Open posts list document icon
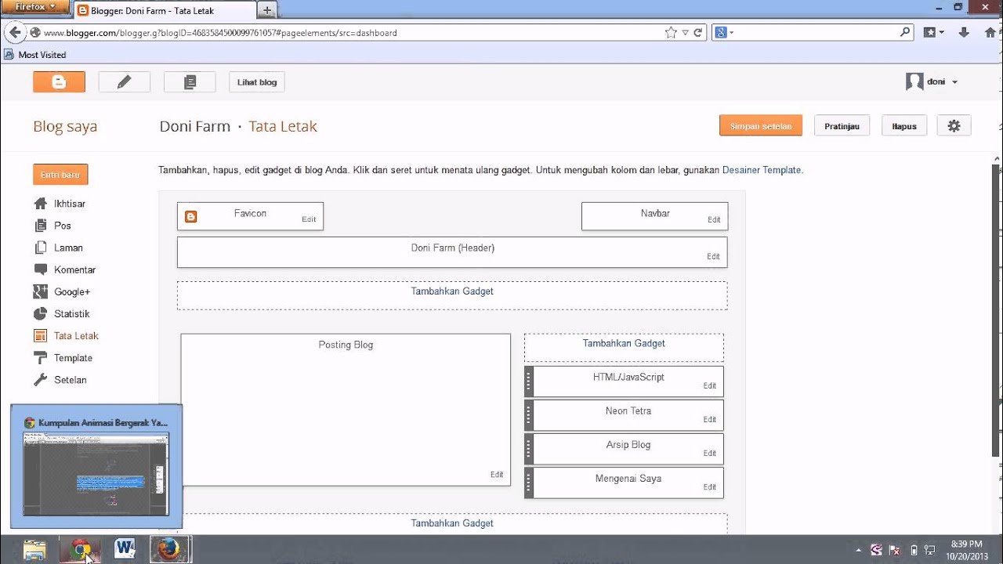The width and height of the screenshot is (1003, 564). tap(190, 81)
